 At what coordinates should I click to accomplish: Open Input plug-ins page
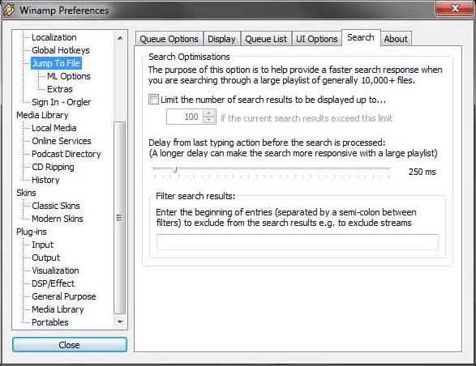pyautogui.click(x=42, y=245)
